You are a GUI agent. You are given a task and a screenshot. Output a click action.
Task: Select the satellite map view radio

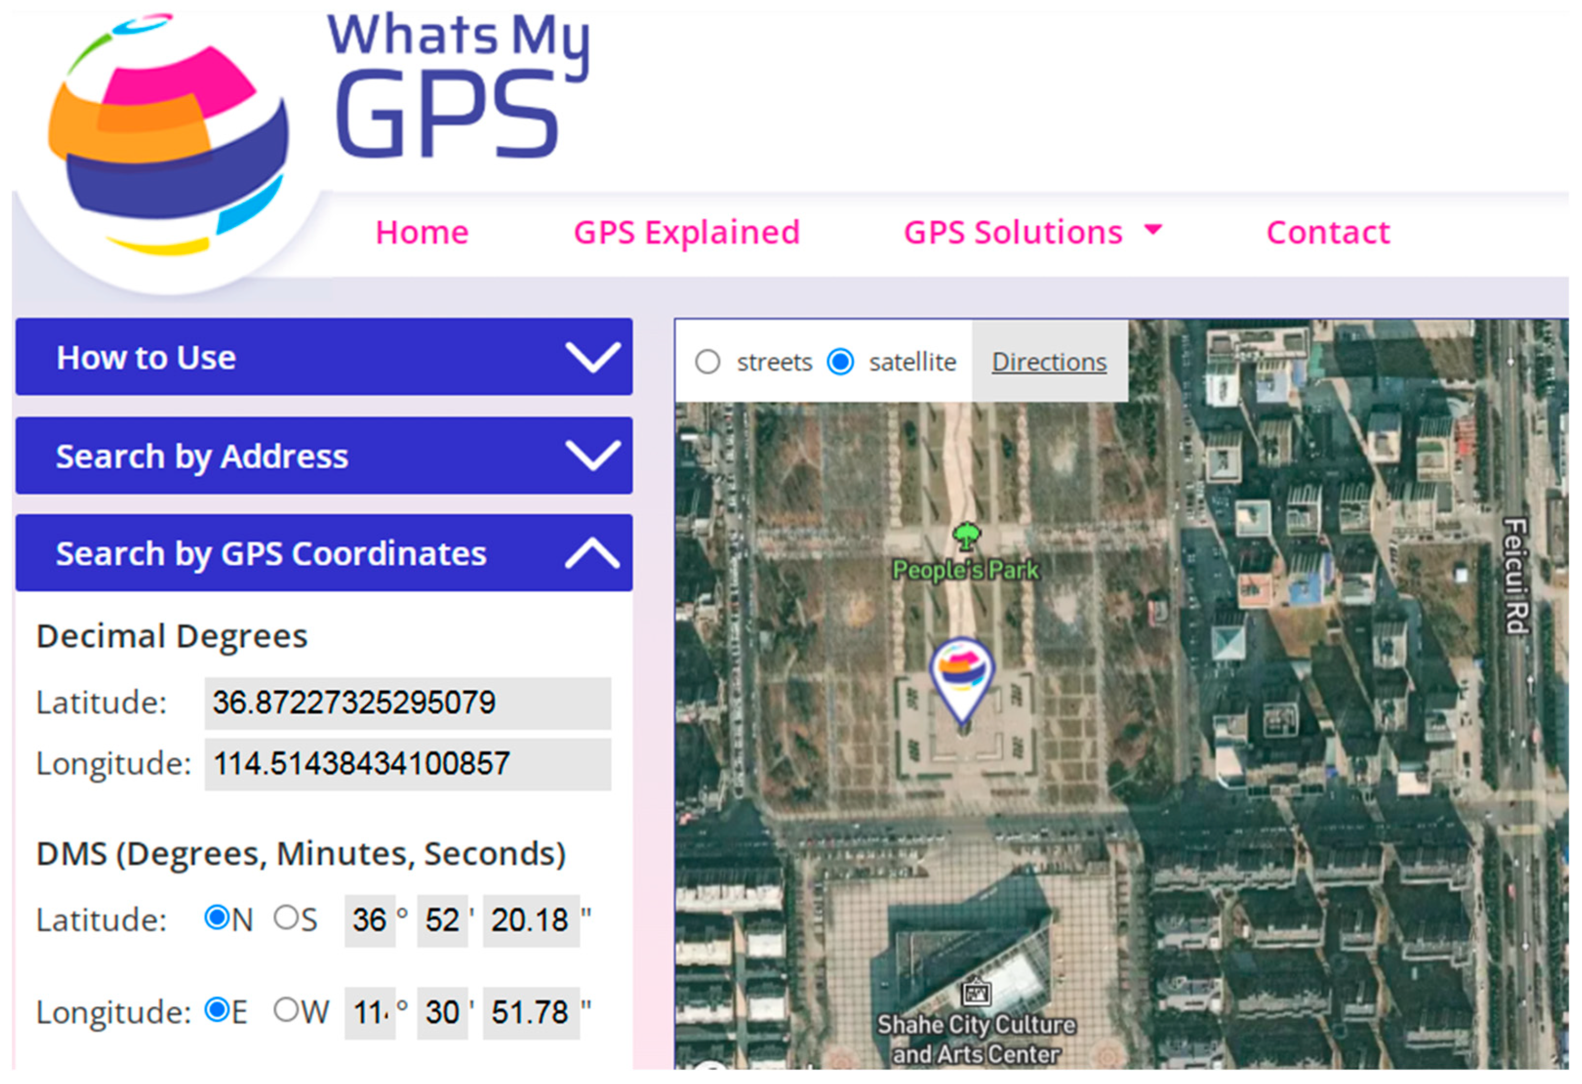click(x=840, y=361)
